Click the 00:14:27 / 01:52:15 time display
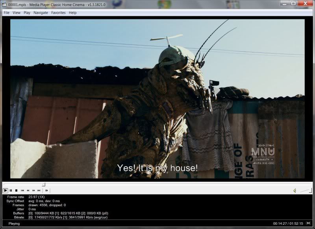The image size is (315, 229). [288, 223]
